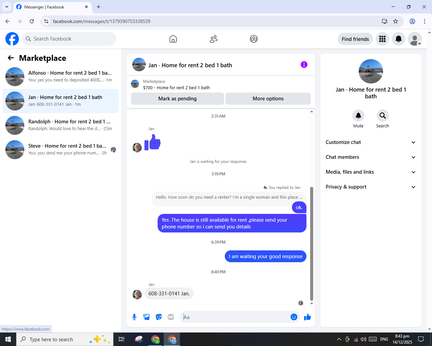This screenshot has width=432, height=346.
Task: Click the '608-331-0141 Jan.' message bubble
Action: (x=169, y=294)
